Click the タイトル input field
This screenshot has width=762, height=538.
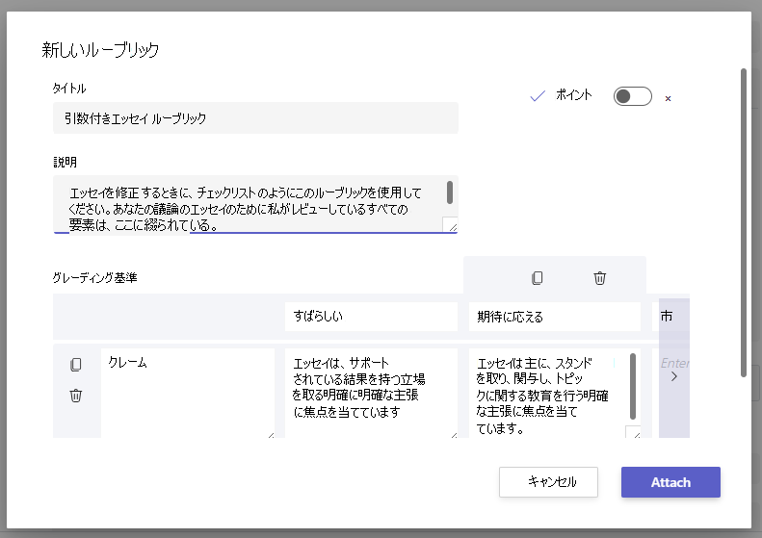[255, 118]
